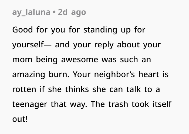Click the word 'reply' in the second line
The image size is (189, 134).
pyautogui.click(x=104, y=45)
